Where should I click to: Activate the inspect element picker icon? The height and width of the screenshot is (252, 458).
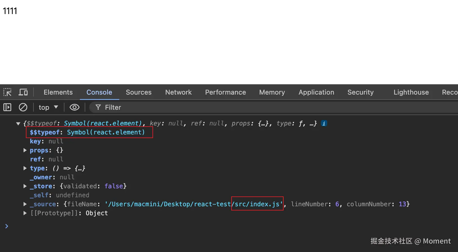(x=7, y=92)
